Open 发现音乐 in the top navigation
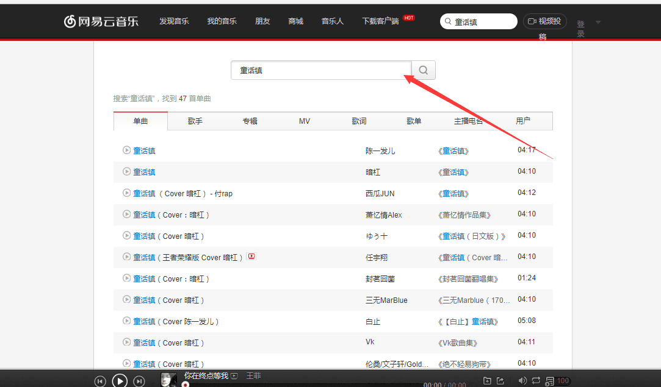661x387 pixels. (174, 21)
